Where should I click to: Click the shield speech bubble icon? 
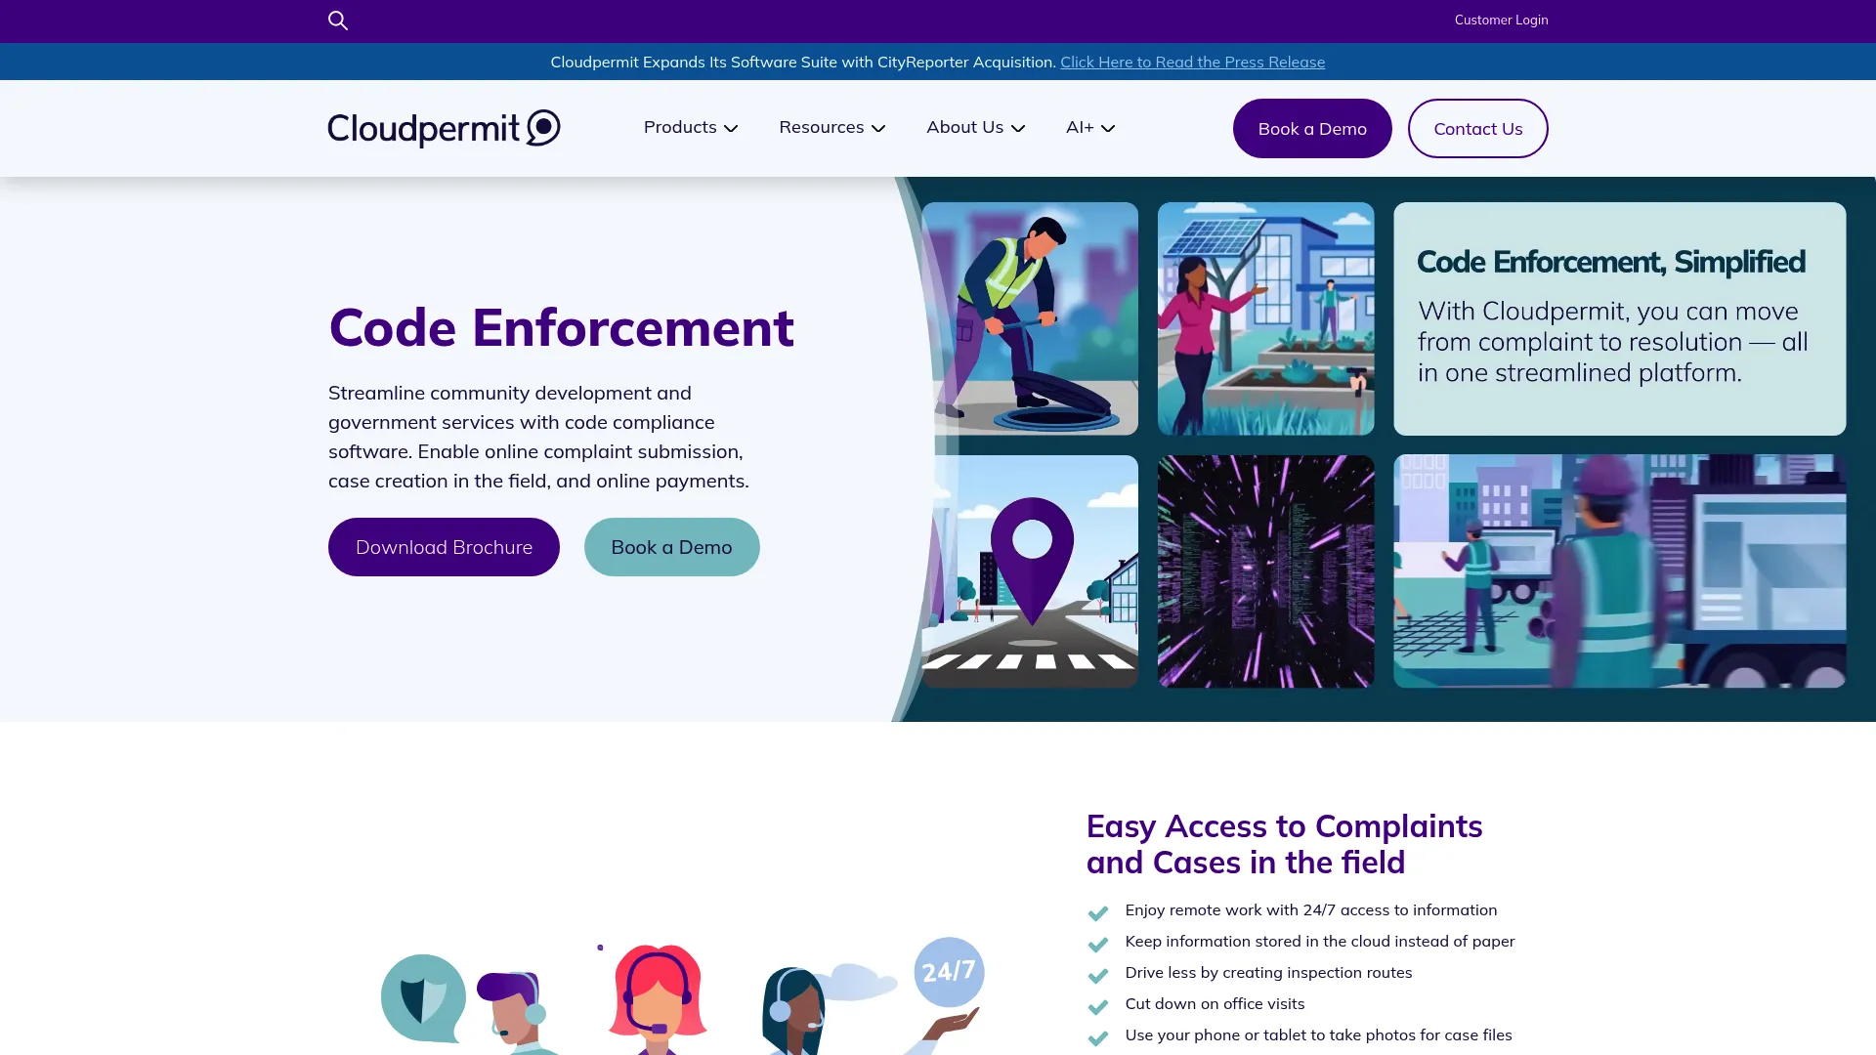423,998
